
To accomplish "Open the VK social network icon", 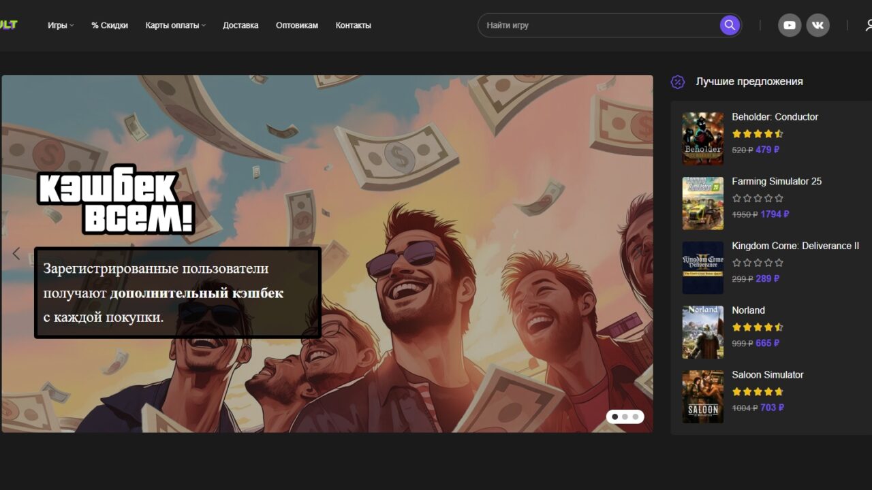I will coord(817,25).
